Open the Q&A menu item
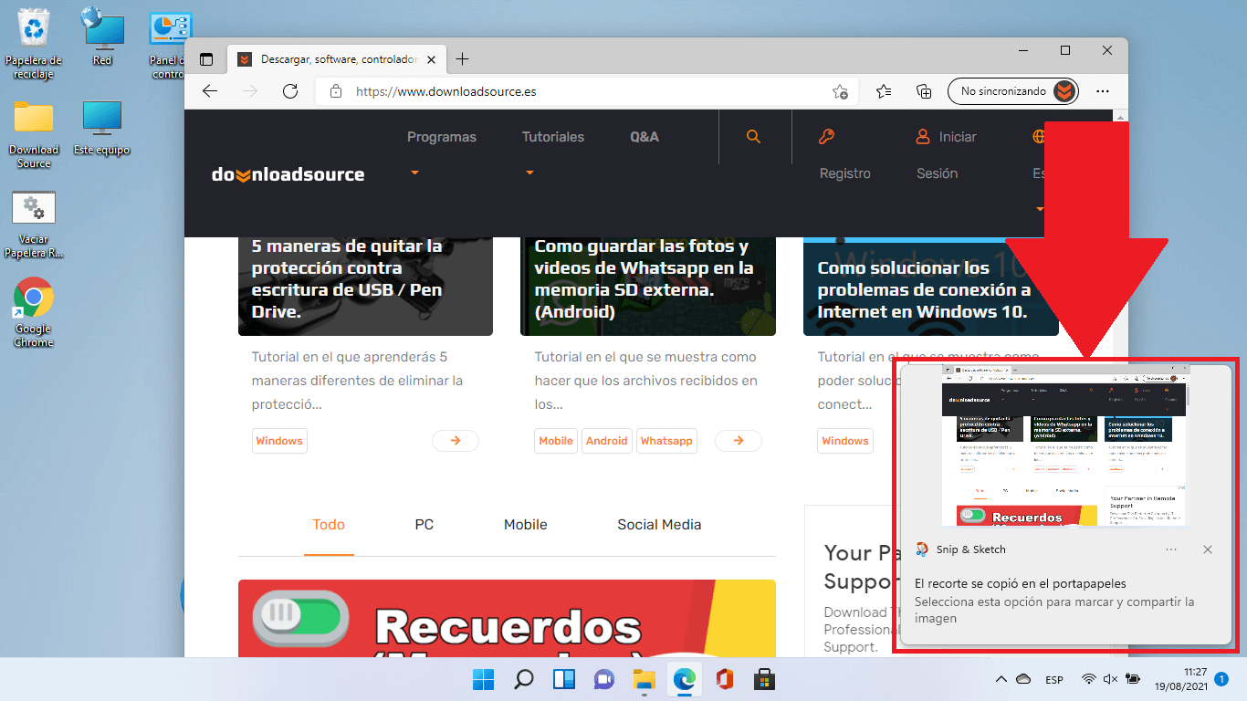Screen dimensions: 1247x701 coord(644,137)
